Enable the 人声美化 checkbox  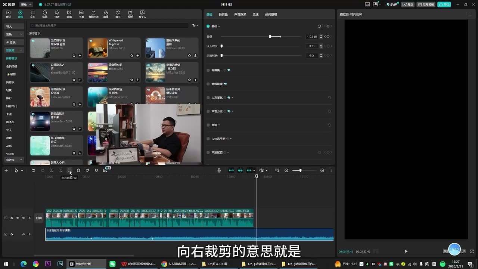point(208,98)
